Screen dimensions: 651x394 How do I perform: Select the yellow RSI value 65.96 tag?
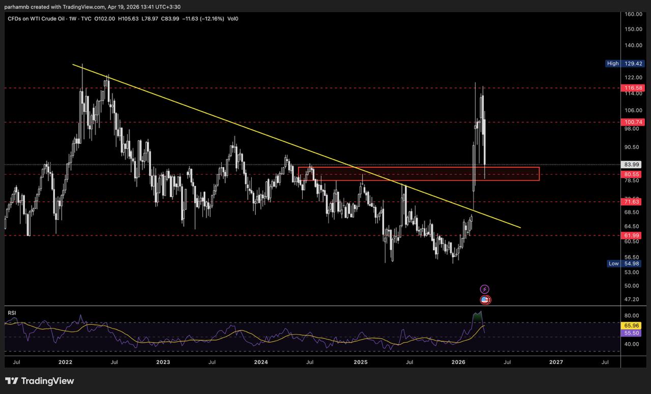(x=633, y=325)
